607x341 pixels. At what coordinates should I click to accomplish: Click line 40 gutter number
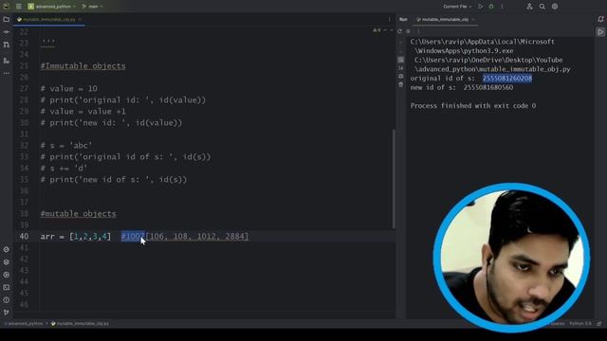pyautogui.click(x=24, y=236)
